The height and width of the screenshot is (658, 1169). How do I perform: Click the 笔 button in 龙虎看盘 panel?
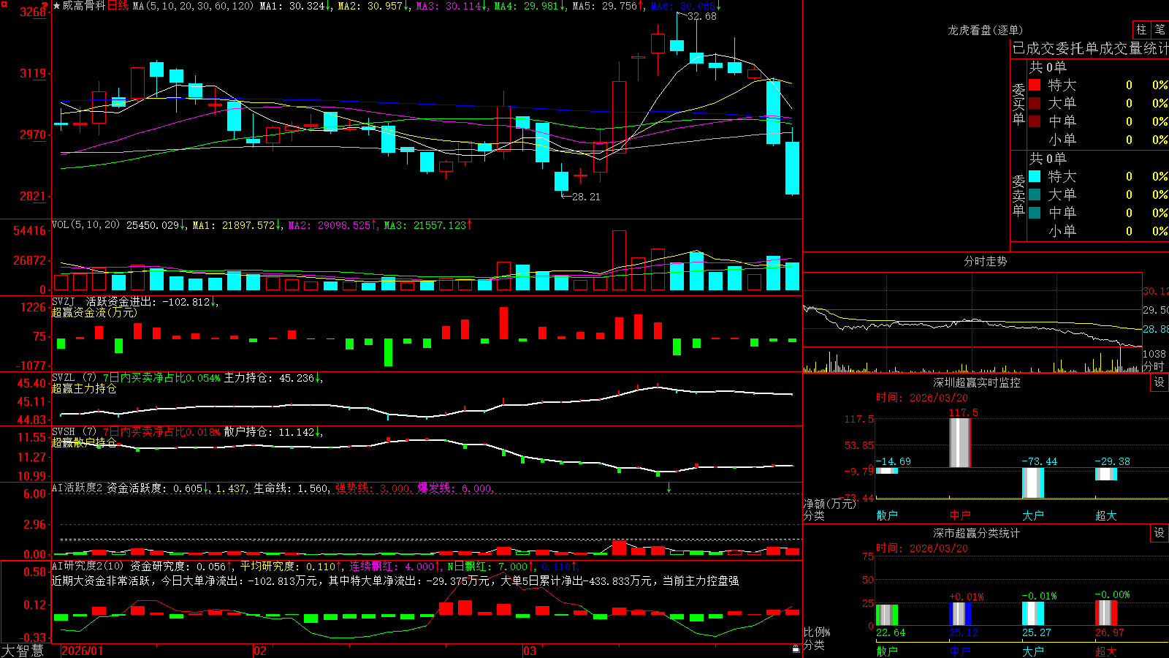pyautogui.click(x=1160, y=30)
